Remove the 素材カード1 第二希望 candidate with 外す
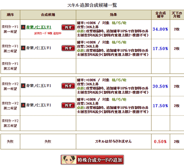Viewport: 184px width, 166px height. pyautogui.click(x=68, y=48)
